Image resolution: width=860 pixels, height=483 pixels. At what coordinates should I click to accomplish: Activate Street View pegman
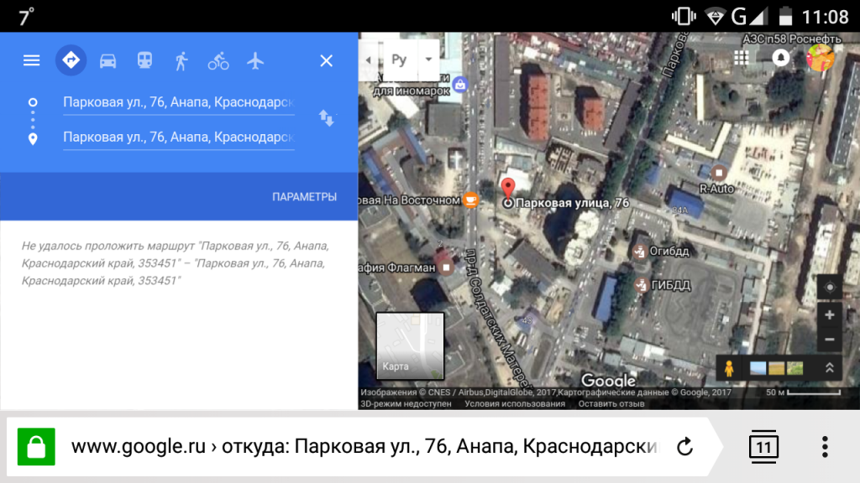click(729, 369)
